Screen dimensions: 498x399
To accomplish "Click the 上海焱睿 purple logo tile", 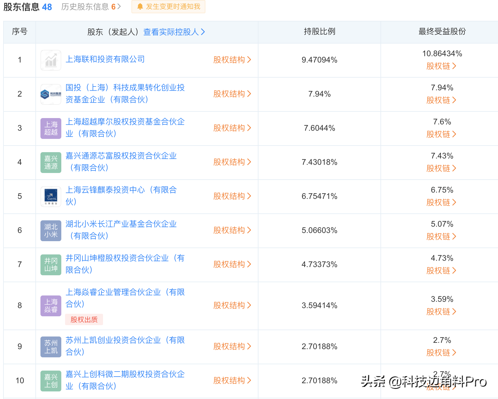I will click(51, 306).
